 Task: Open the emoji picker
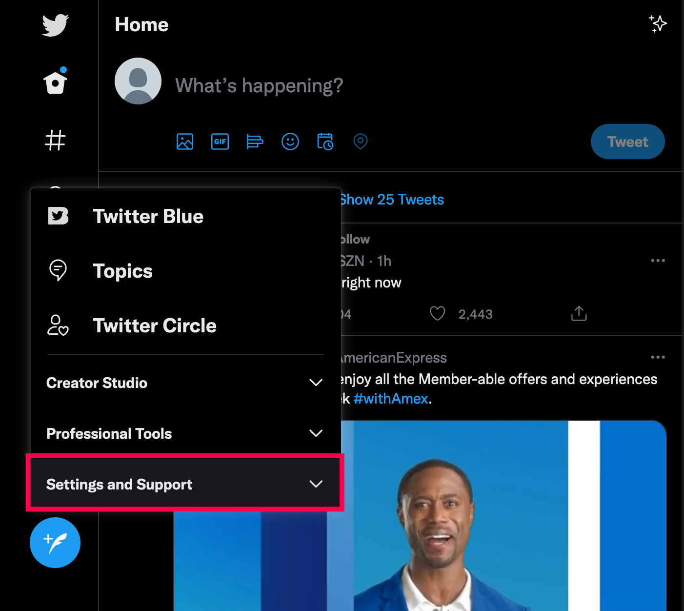290,142
